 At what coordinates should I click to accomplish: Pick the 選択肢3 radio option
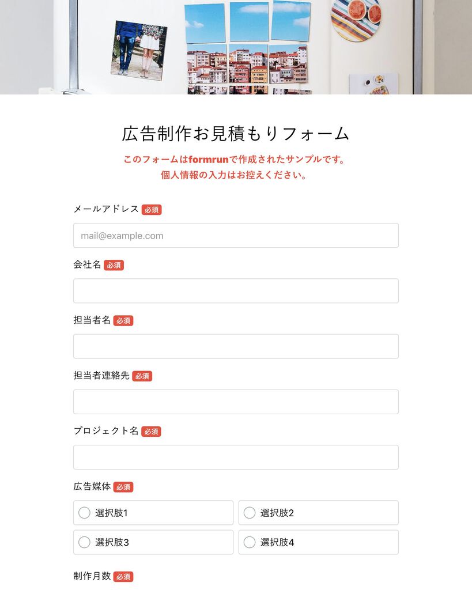(x=153, y=542)
